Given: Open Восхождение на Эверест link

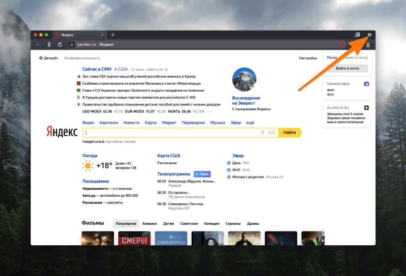Looking at the screenshot, I should (x=246, y=100).
